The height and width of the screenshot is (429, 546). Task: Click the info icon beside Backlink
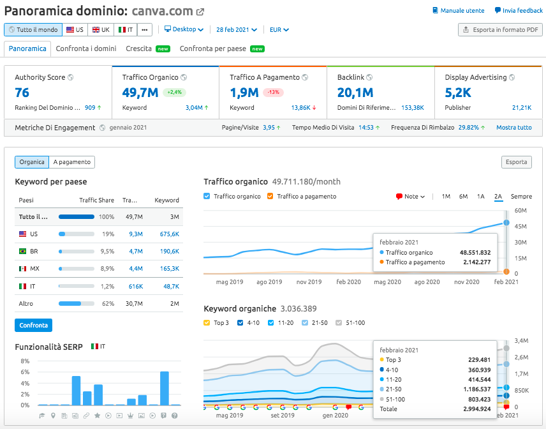coord(369,77)
